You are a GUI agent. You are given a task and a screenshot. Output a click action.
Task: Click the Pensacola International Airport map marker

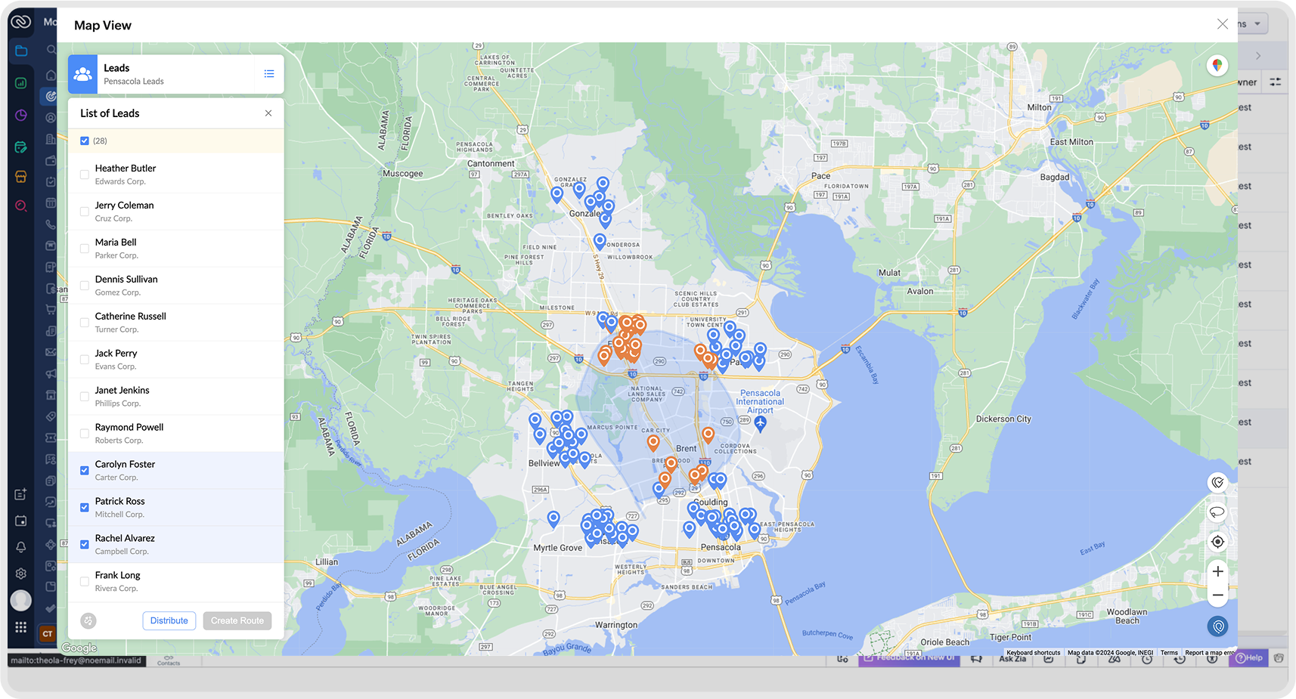coord(761,423)
